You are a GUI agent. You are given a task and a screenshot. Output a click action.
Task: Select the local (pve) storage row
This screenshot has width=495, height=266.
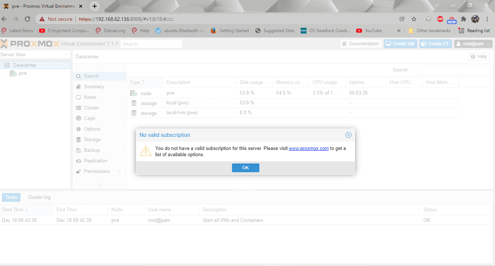(x=292, y=103)
